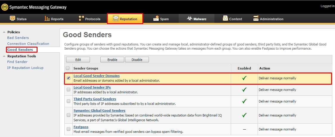Click the Administration settings icon
Image resolution: width=335 pixels, height=137 pixels.
[256, 19]
